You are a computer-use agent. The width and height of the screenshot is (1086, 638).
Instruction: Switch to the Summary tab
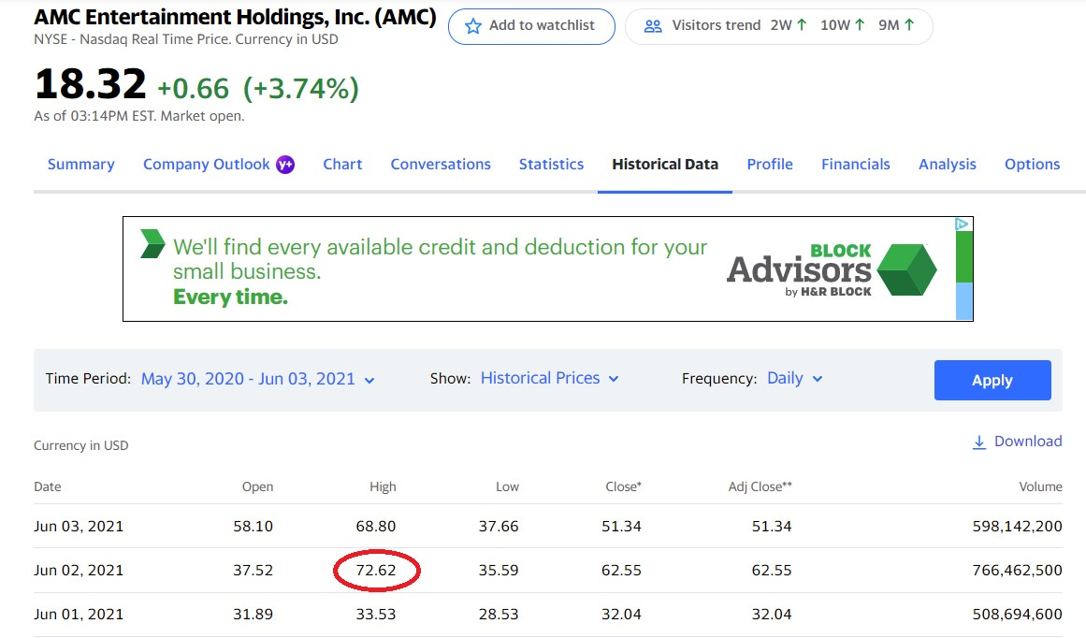(x=81, y=164)
